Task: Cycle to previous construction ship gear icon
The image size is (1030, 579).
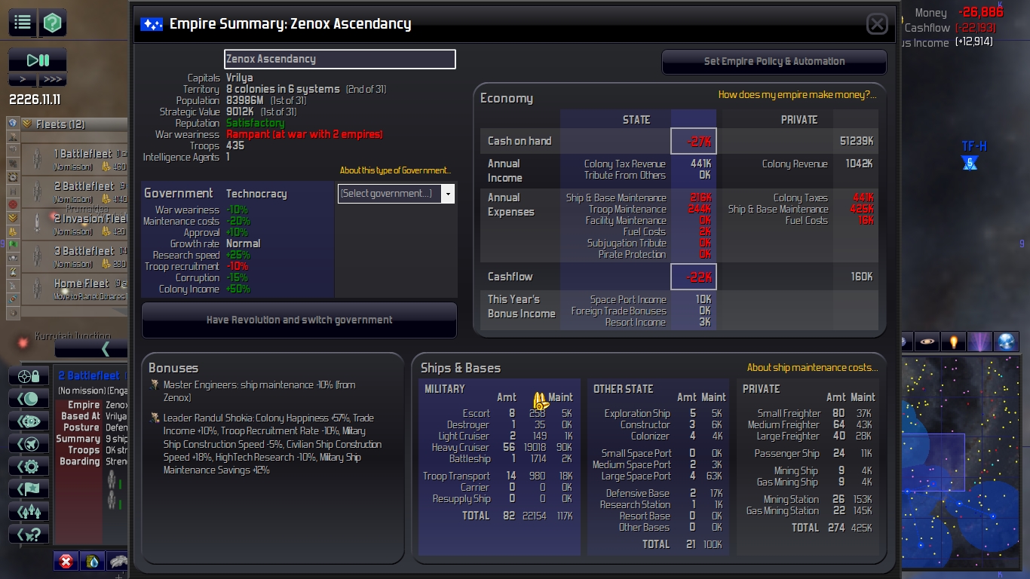Action: click(x=29, y=466)
